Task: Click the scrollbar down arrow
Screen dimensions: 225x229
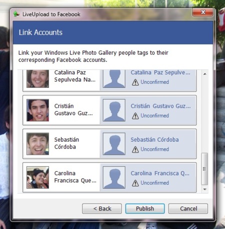Action: click(205, 189)
